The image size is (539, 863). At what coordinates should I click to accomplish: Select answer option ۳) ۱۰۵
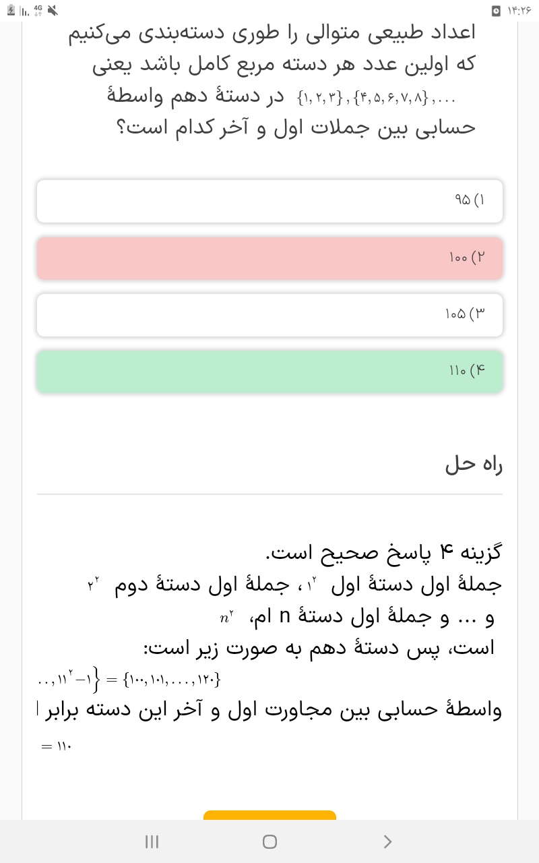point(269,314)
